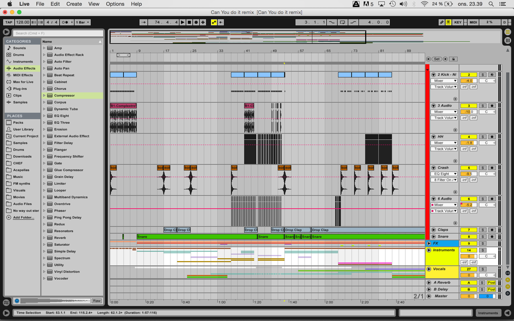Open the Create menu
The image size is (514, 321).
coord(74,4)
